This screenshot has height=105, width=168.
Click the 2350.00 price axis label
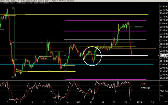tap(164, 34)
